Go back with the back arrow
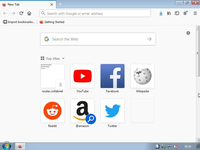 tap(5, 13)
